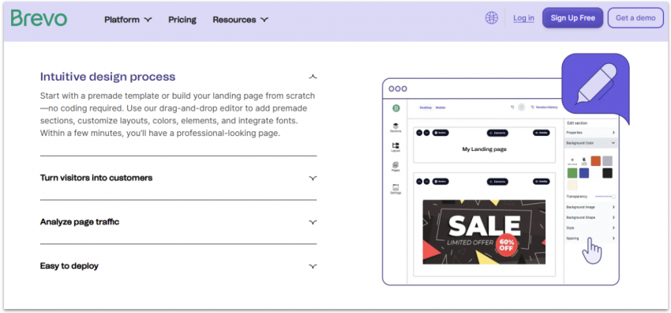Open the Platform menu
The image size is (671, 313).
(x=128, y=20)
